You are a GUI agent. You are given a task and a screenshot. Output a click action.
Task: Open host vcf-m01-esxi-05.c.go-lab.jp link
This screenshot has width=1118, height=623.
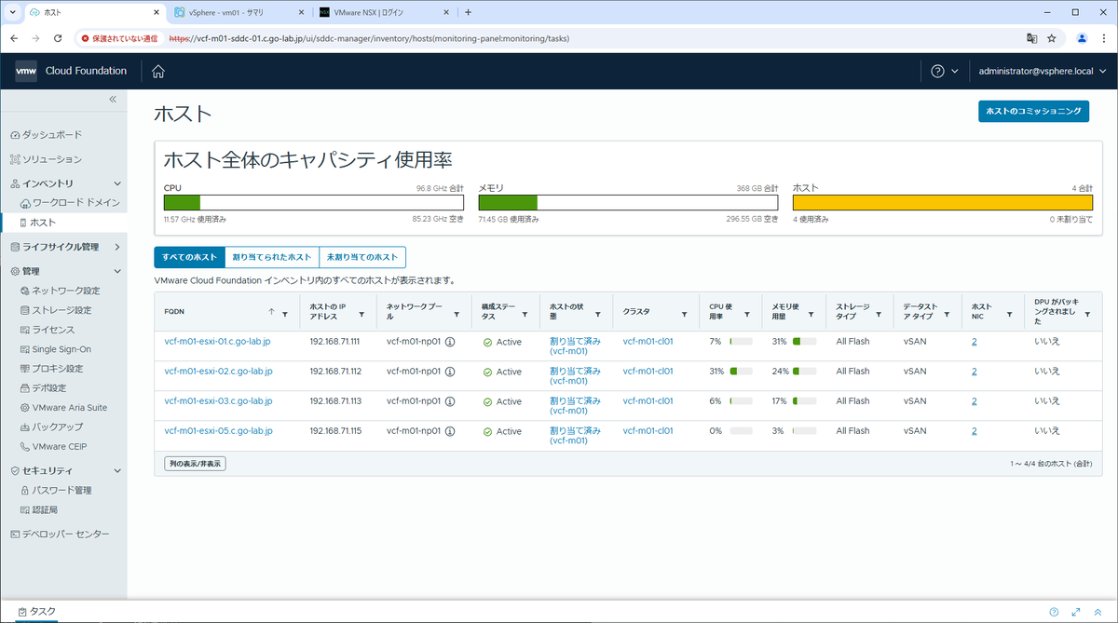(218, 431)
